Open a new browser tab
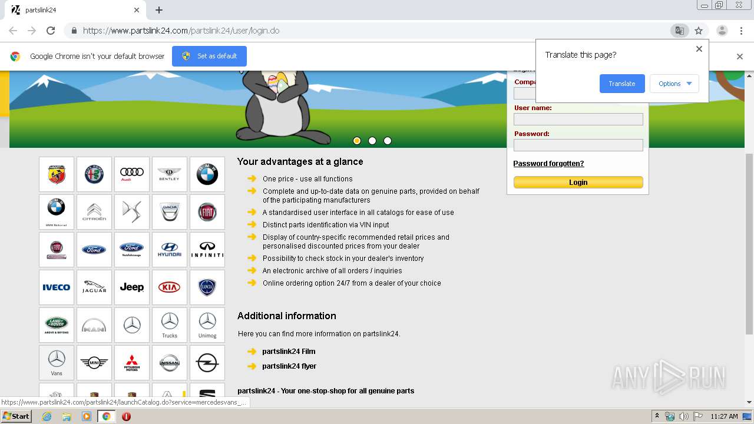This screenshot has height=424, width=754. [159, 10]
